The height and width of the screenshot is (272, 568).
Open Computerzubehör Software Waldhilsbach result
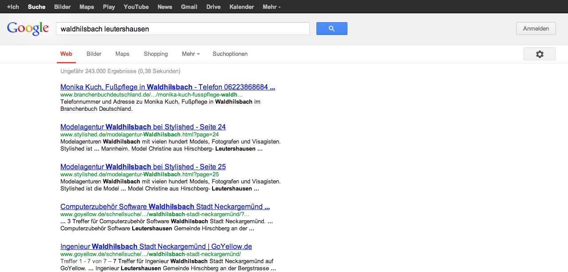pyautogui.click(x=165, y=207)
